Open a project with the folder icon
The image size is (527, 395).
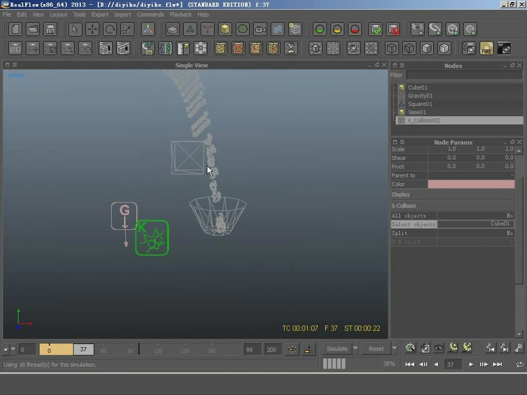[32, 29]
